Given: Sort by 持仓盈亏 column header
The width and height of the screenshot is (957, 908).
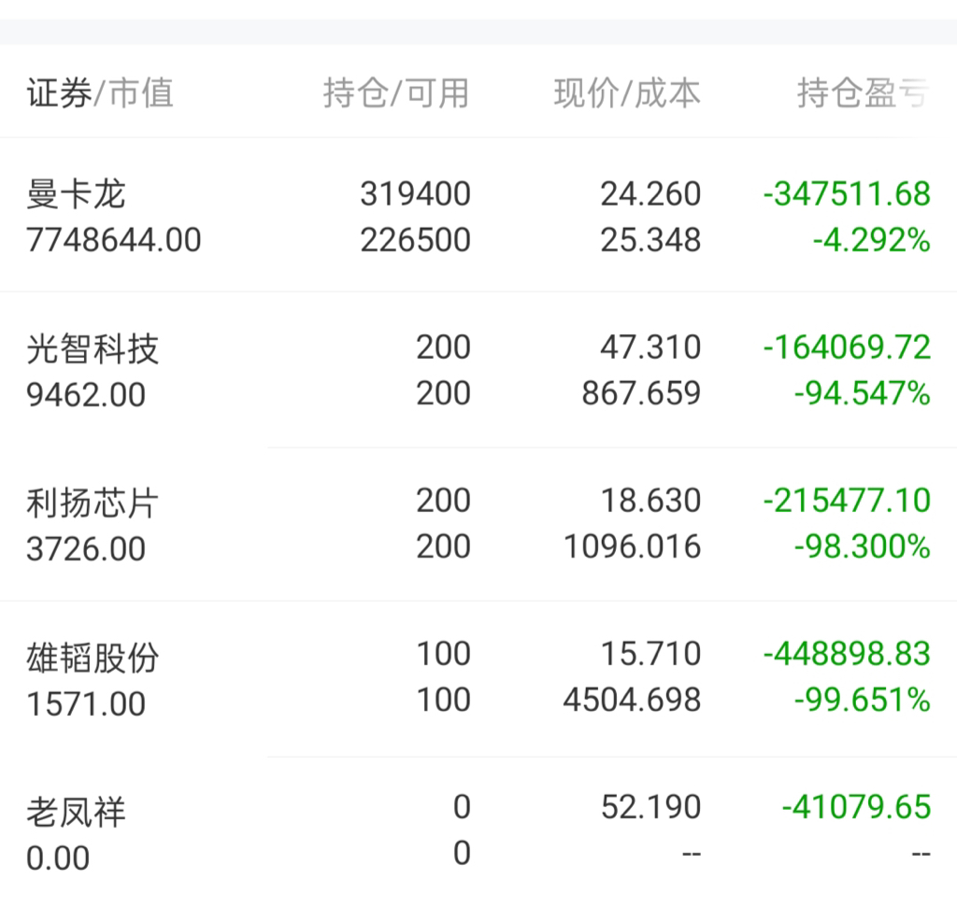Looking at the screenshot, I should point(863,93).
